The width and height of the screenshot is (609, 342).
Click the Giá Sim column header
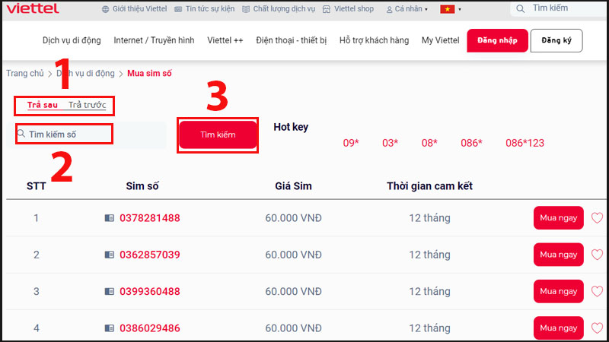293,186
